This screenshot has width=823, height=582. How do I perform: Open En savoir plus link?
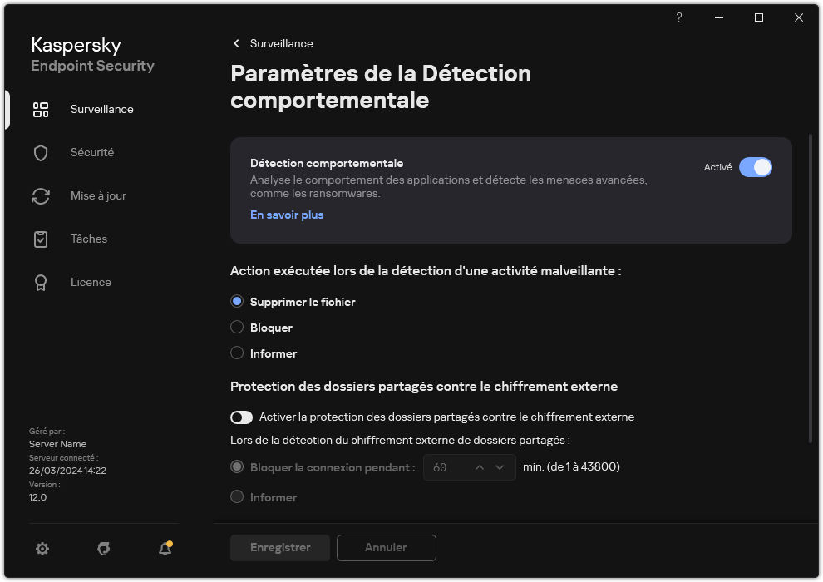(x=286, y=215)
